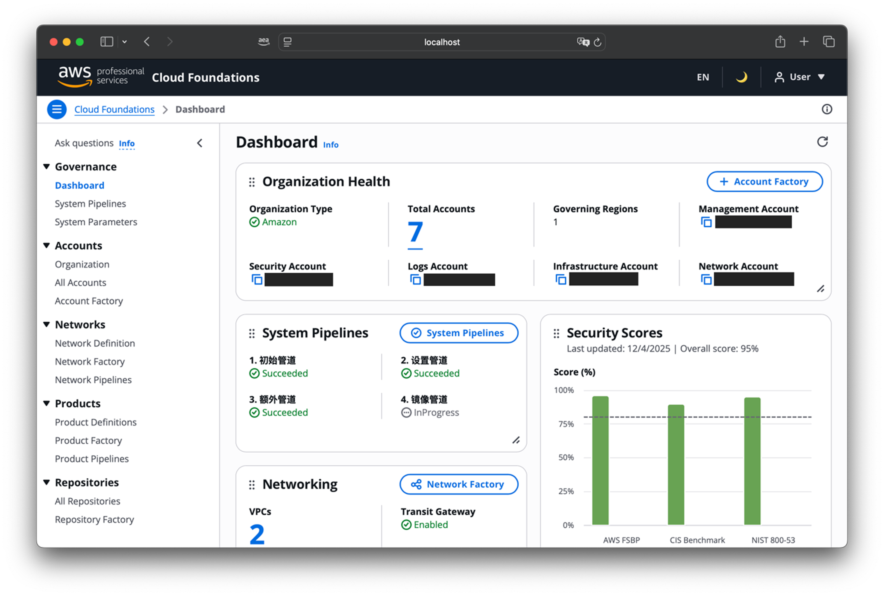Click the info circle icon top right
Screen dimensions: 884x596
(827, 110)
